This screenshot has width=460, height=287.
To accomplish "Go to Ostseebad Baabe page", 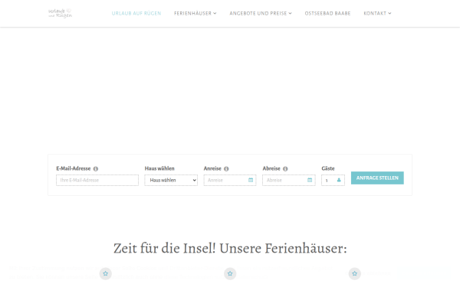I will (x=327, y=14).
